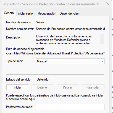Switch to the Iniciar sesión tab
Image resolution: width=113 pixels, height=113 pixels.
click(x=26, y=13)
